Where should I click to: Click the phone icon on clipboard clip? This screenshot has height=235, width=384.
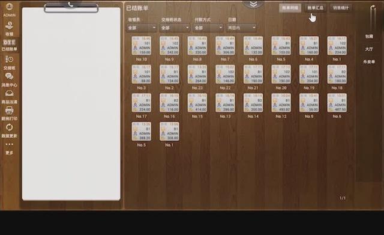[x=71, y=5]
